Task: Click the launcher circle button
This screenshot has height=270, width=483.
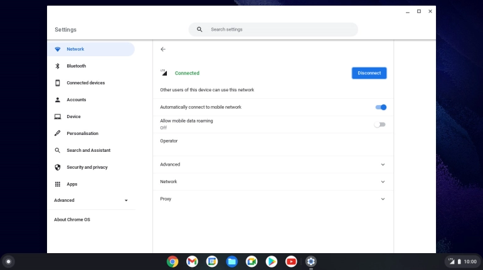Action: pyautogui.click(x=8, y=261)
